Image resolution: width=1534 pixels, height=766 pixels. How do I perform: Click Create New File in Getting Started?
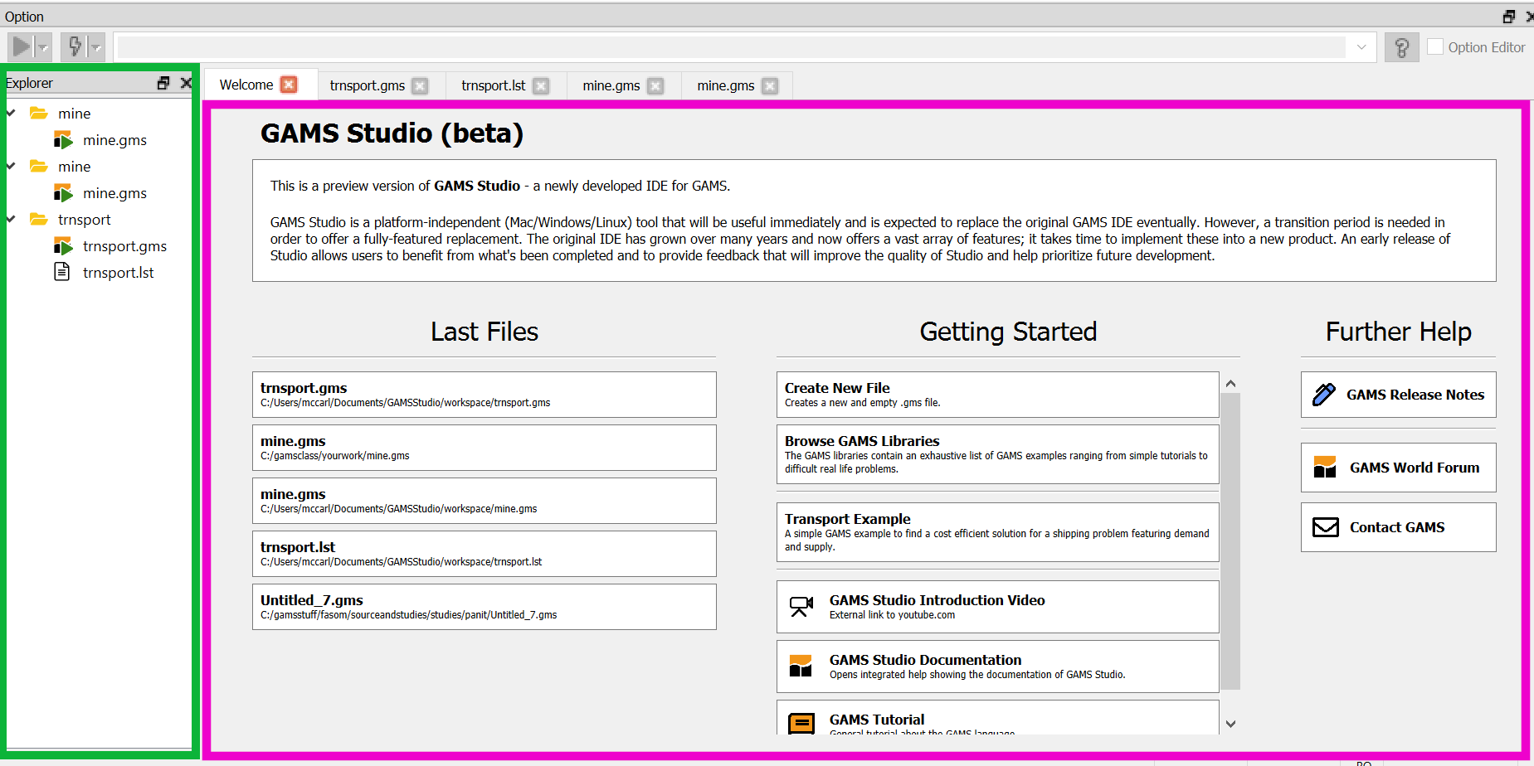click(x=998, y=395)
